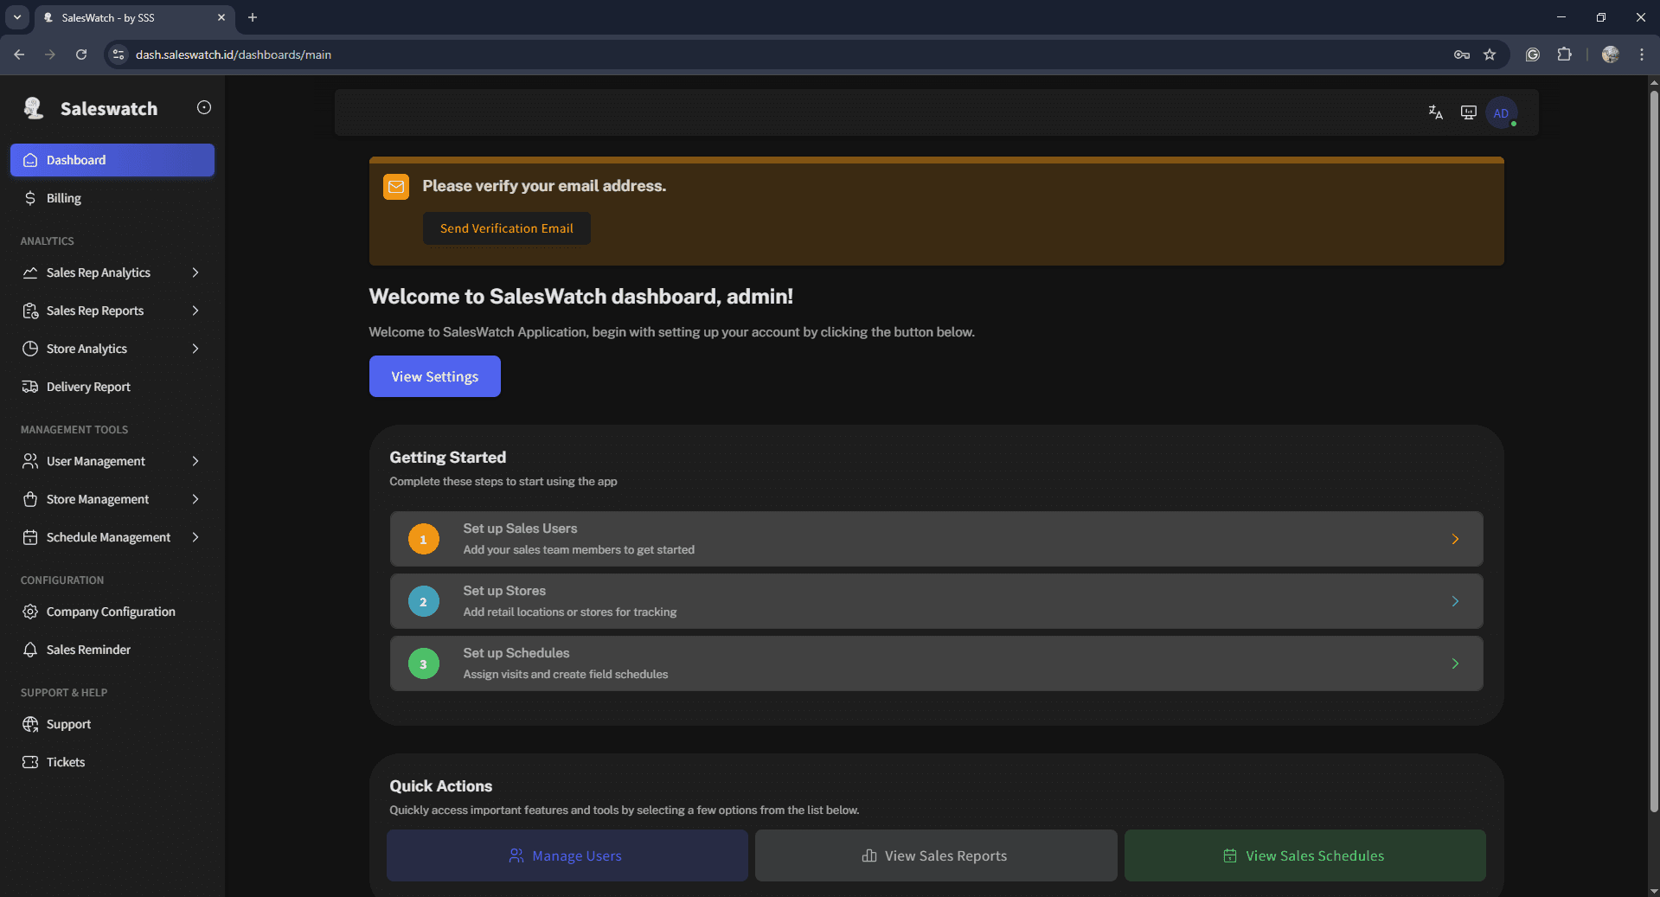This screenshot has width=1660, height=897.
Task: Toggle the sidebar collapse circle button
Action: click(204, 107)
